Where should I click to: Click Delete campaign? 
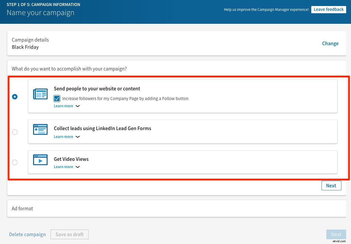click(x=27, y=234)
